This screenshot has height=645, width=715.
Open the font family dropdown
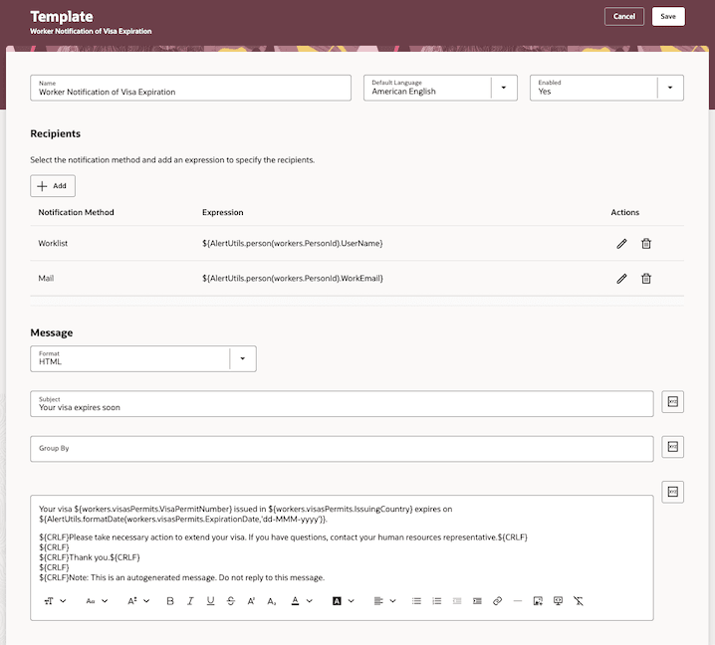[55, 601]
